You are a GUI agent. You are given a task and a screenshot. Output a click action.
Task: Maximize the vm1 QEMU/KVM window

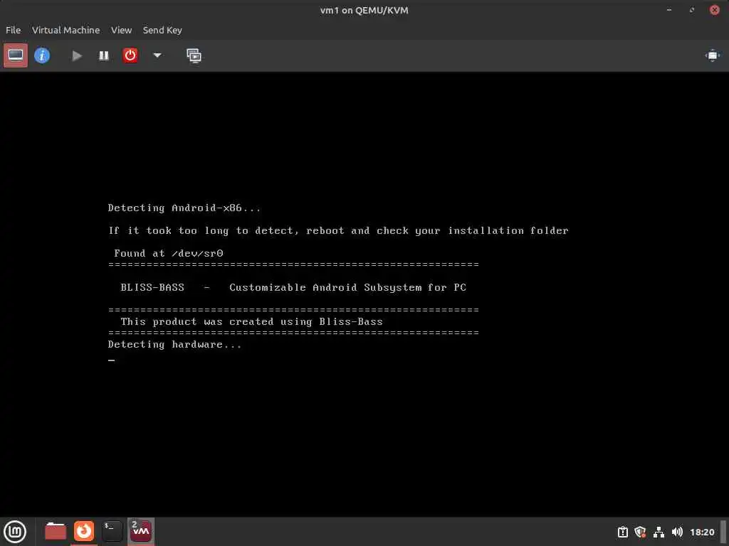tap(692, 10)
